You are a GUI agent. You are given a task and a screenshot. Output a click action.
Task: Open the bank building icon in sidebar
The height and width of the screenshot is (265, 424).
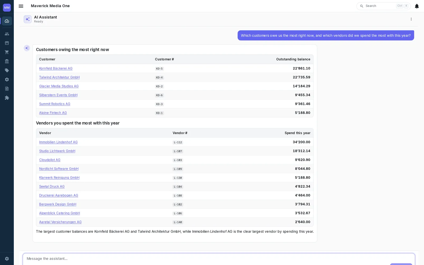(7, 61)
